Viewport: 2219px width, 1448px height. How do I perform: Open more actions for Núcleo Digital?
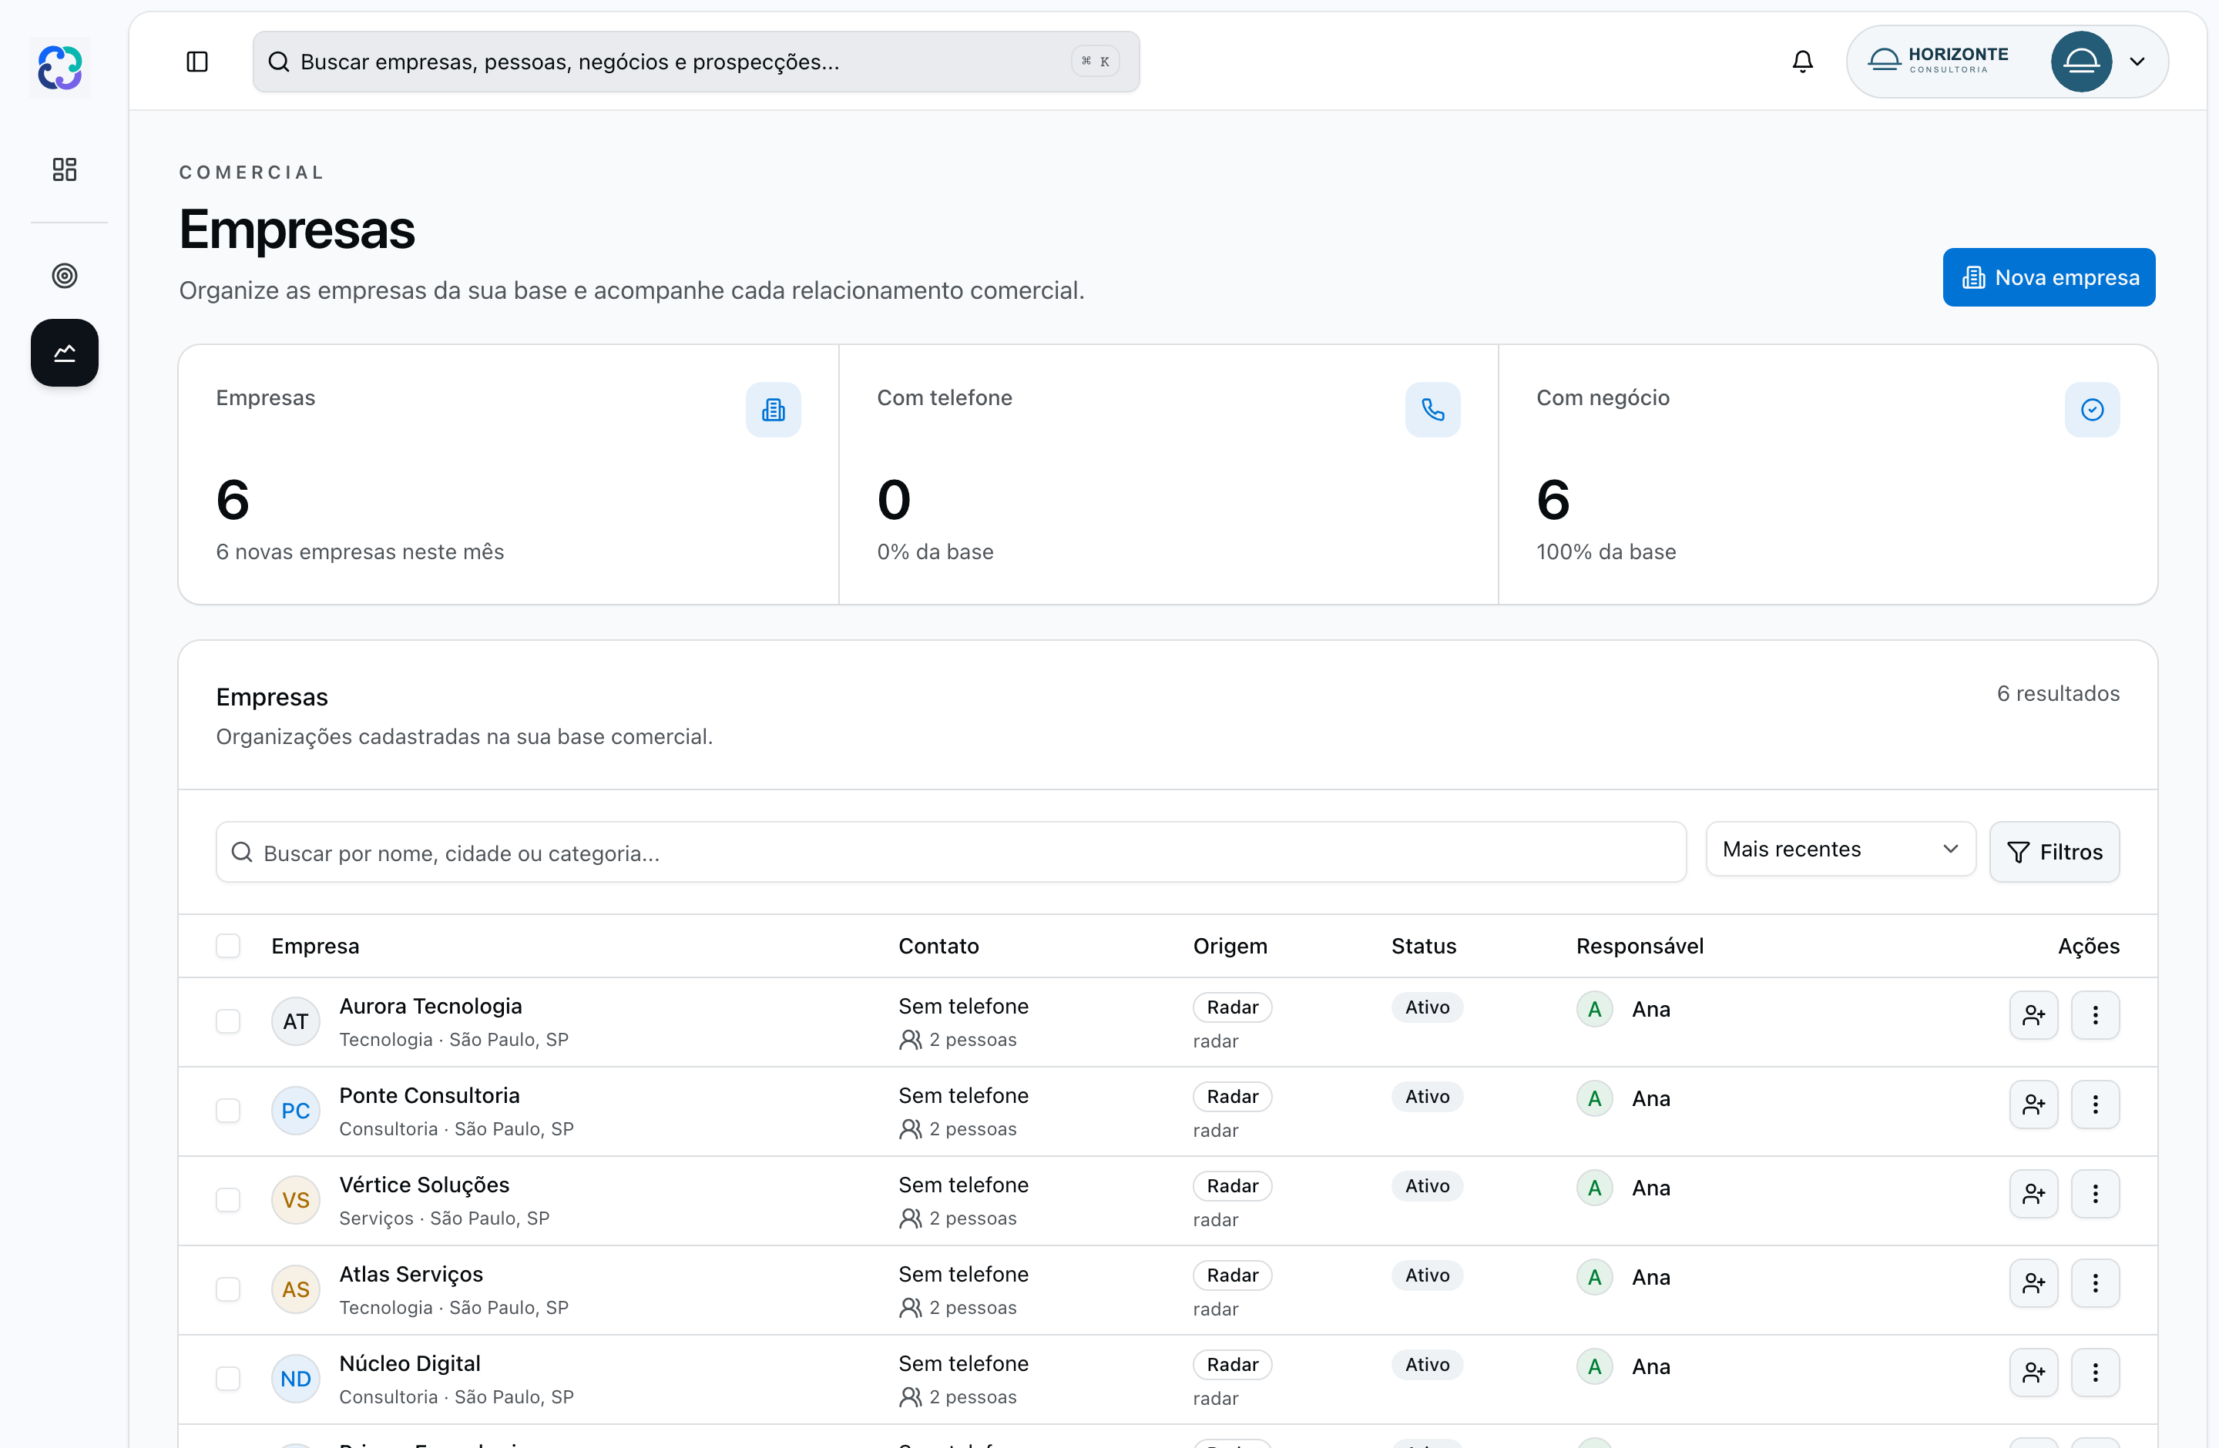[x=2095, y=1373]
